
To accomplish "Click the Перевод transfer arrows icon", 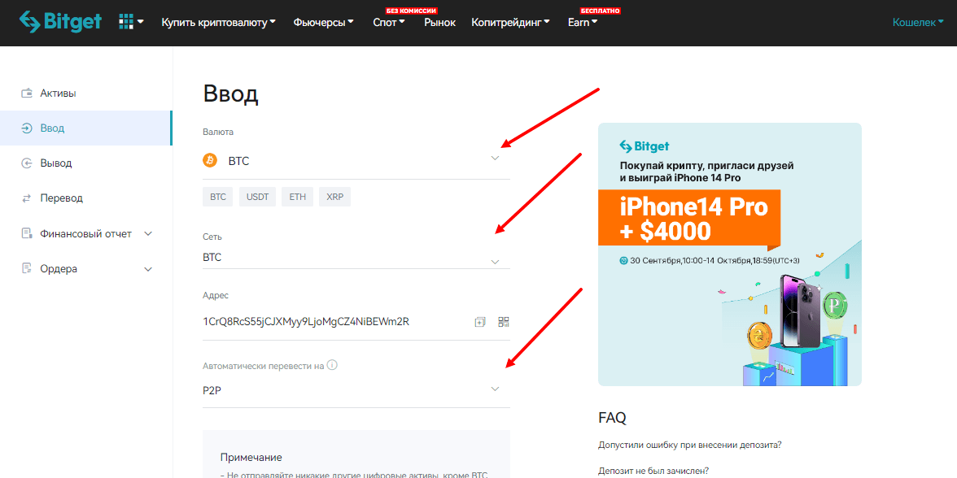I will click(27, 198).
